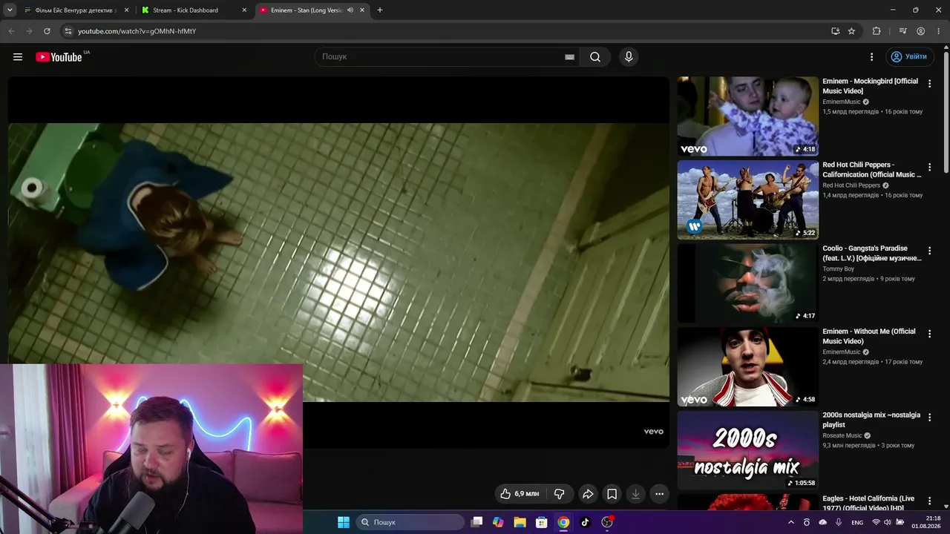
Task: Open the YouTube guide hamburger menu
Action: [18, 57]
